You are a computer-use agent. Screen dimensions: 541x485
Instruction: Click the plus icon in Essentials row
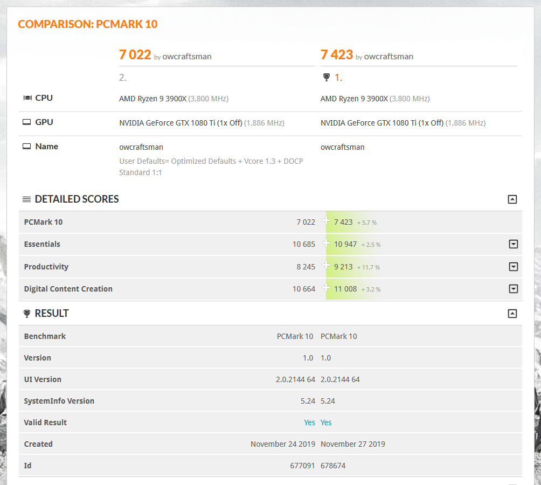[326, 243]
